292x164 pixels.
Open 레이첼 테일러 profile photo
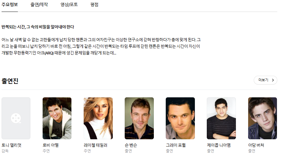tap(98, 118)
